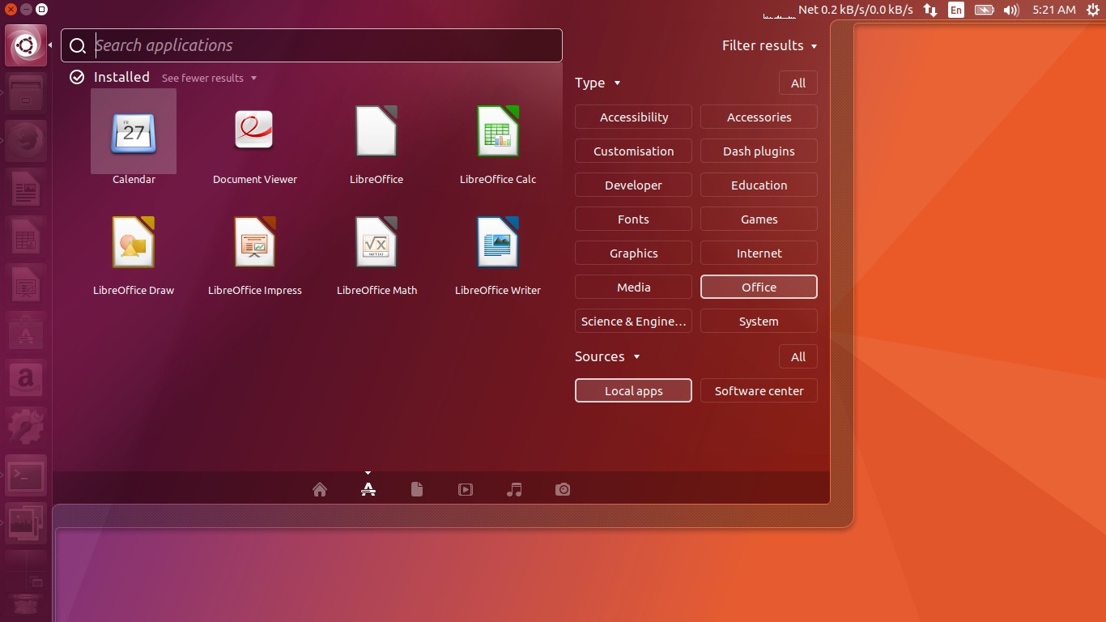Disable the Local apps source filter
This screenshot has height=622, width=1106.
tap(633, 390)
